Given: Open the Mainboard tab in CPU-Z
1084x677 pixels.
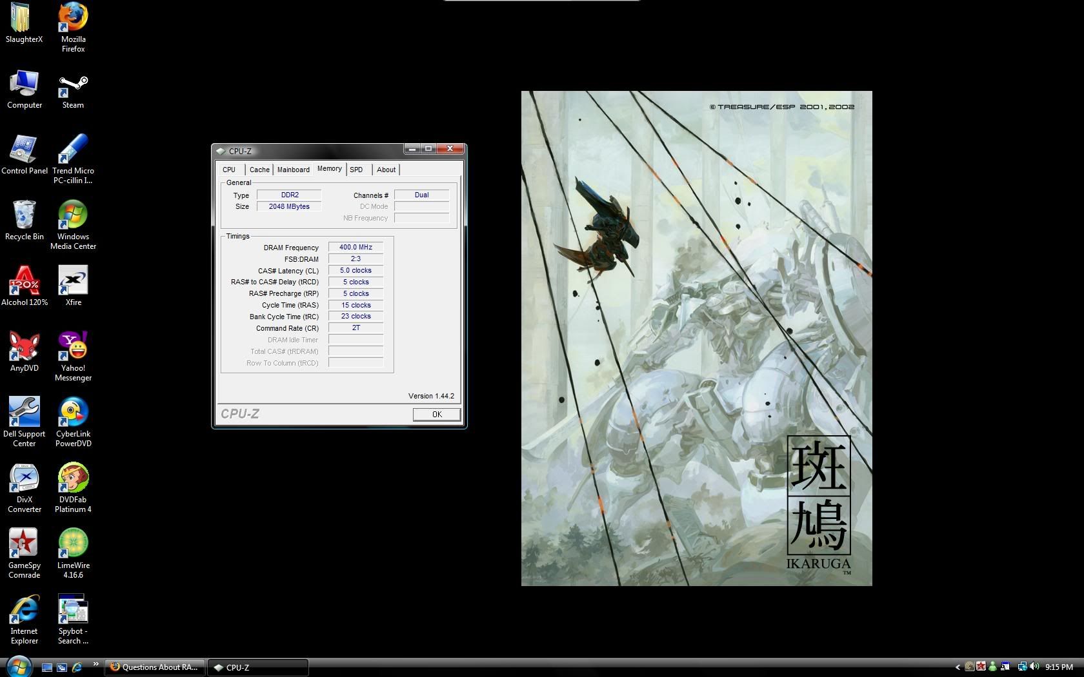Looking at the screenshot, I should (x=294, y=170).
